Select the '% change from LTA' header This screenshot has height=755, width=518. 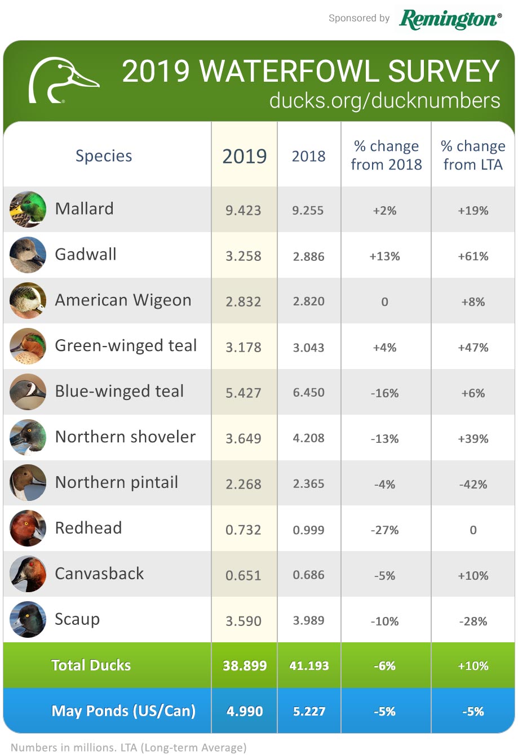coord(473,156)
